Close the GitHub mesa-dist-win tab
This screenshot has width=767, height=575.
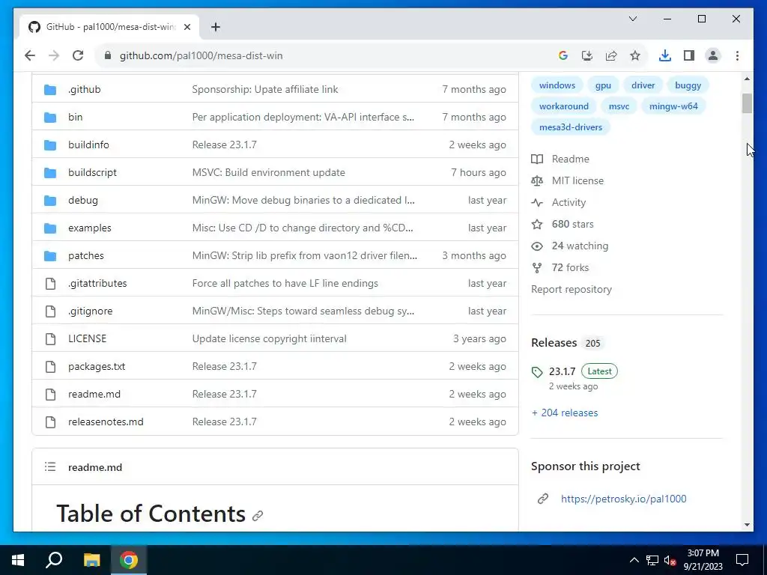click(187, 27)
